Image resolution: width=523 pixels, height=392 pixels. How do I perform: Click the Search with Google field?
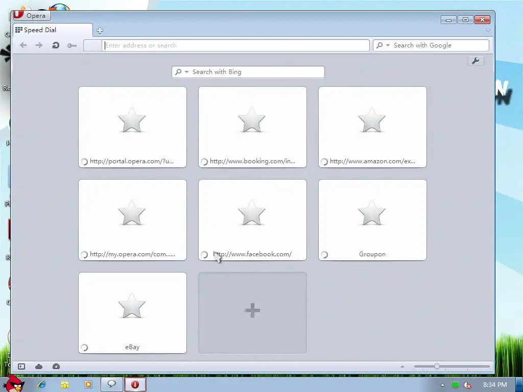(x=431, y=45)
